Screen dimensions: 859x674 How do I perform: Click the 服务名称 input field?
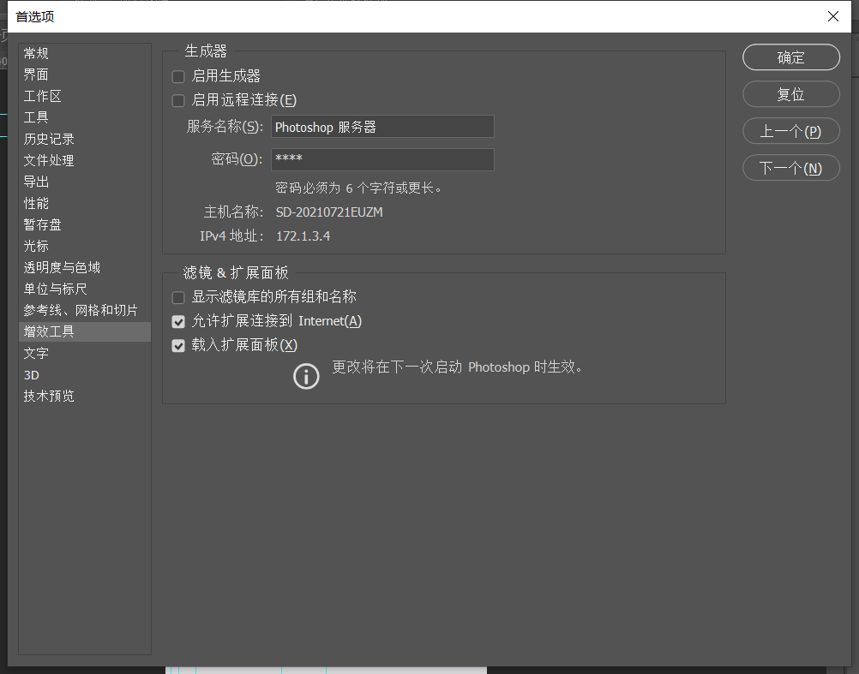pos(382,127)
